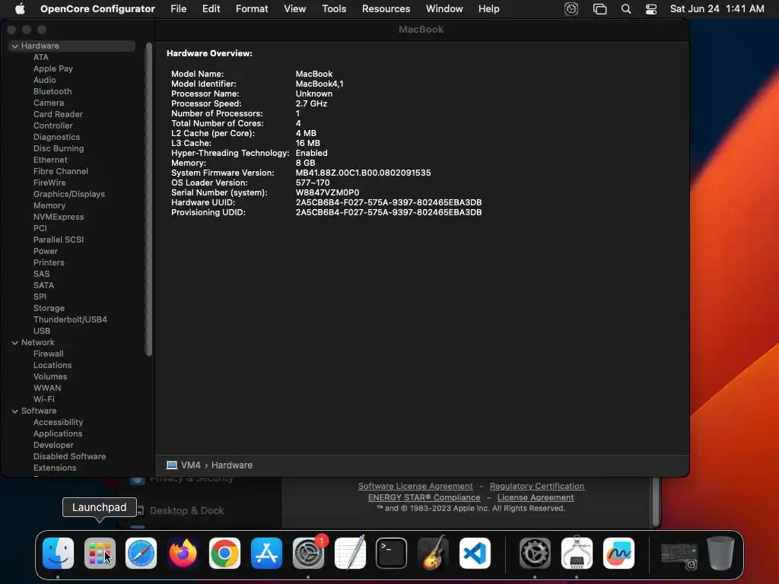
Task: Select Ethernet in the sidebar
Action: (x=50, y=160)
